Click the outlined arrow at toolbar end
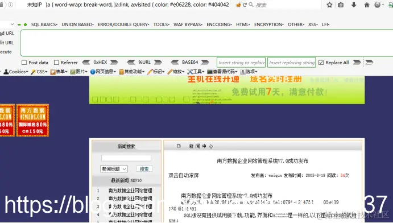This screenshot has height=223, width=393. point(369,62)
